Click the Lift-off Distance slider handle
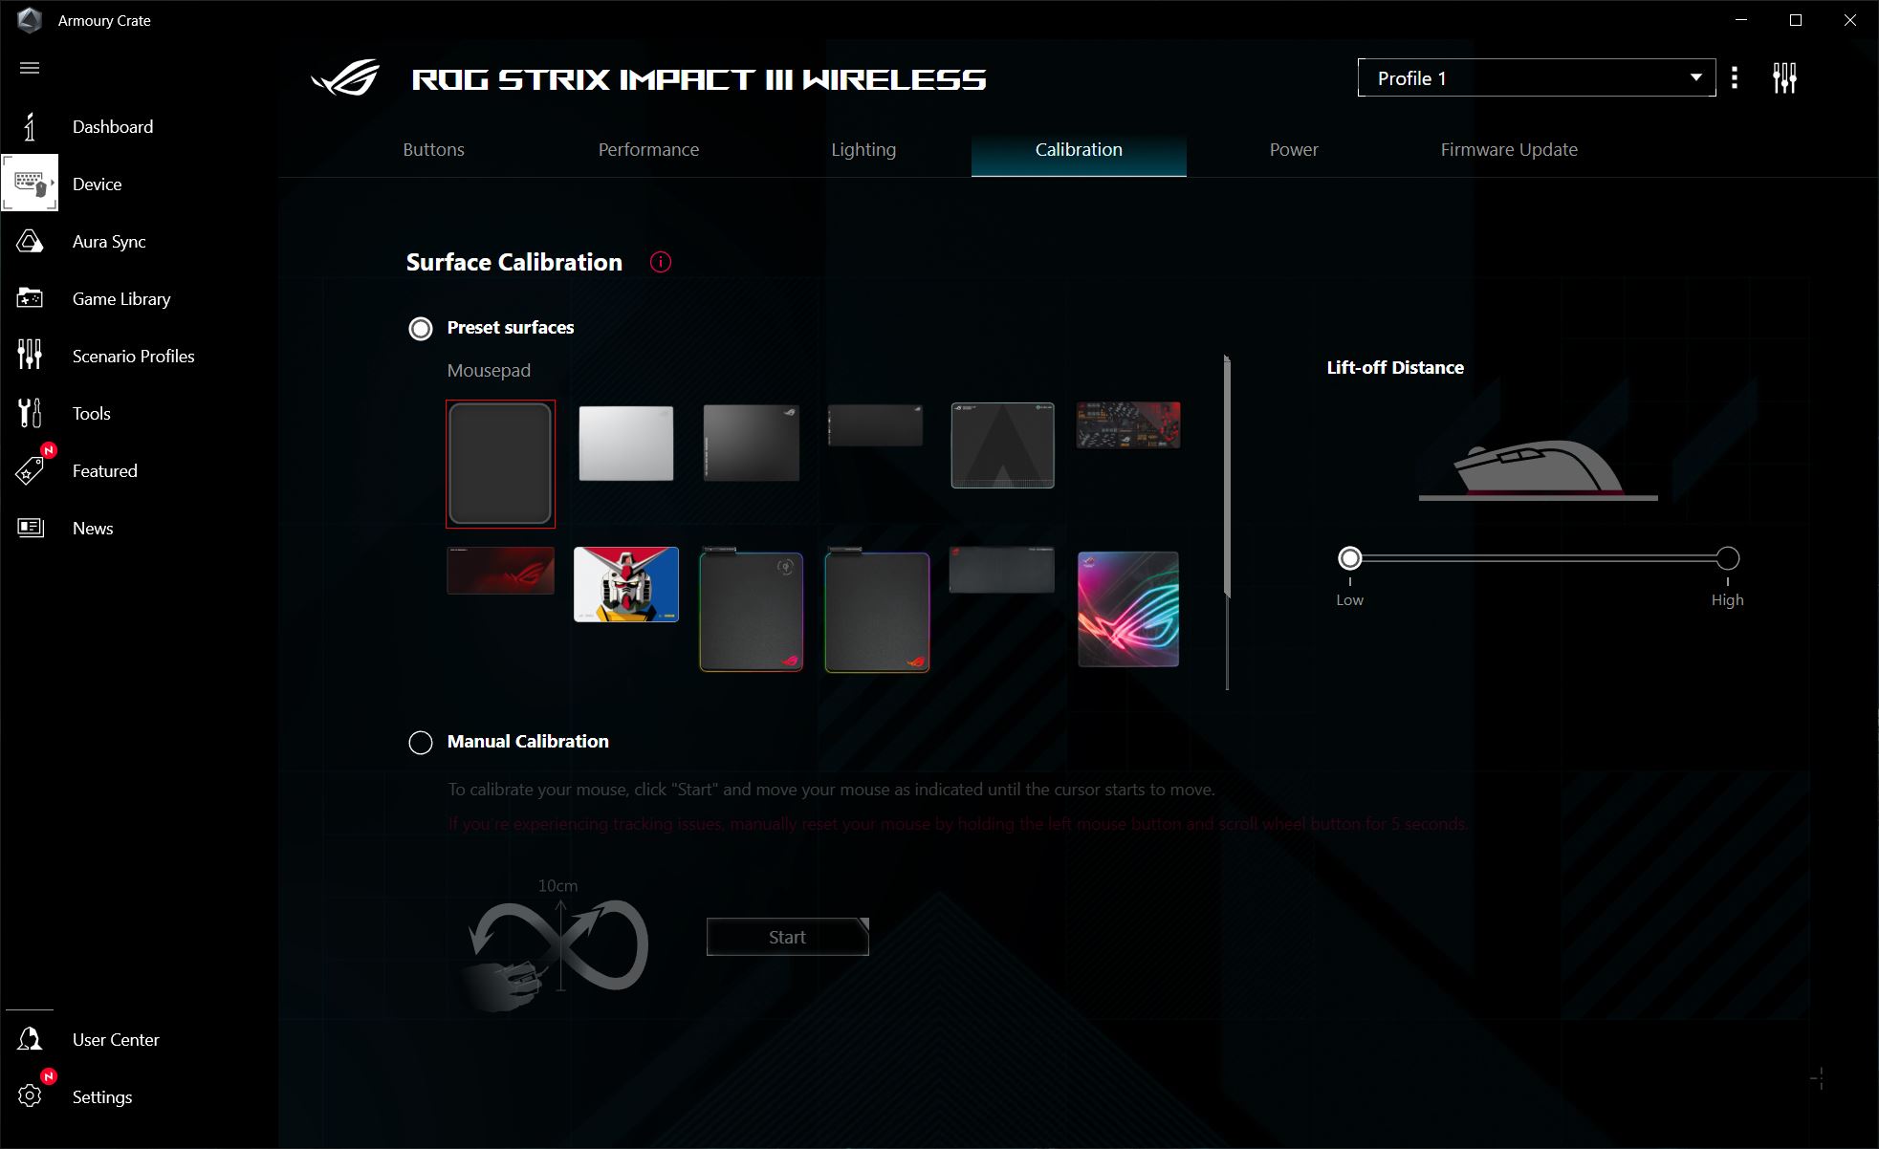Image resolution: width=1879 pixels, height=1149 pixels. point(1349,558)
